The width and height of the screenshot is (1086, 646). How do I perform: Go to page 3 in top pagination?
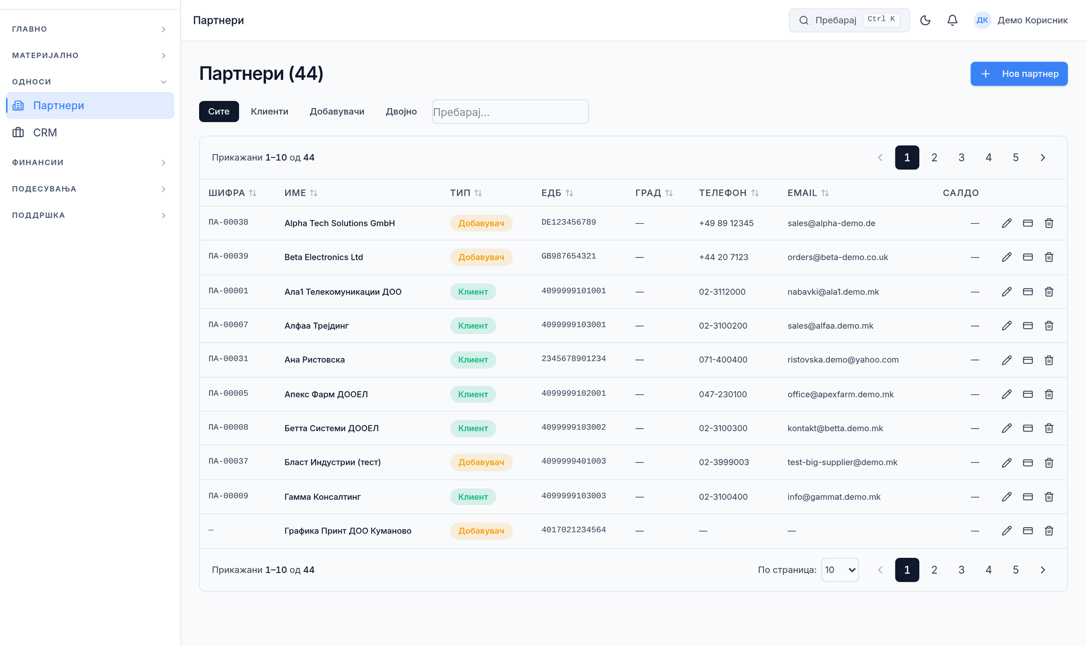point(961,157)
